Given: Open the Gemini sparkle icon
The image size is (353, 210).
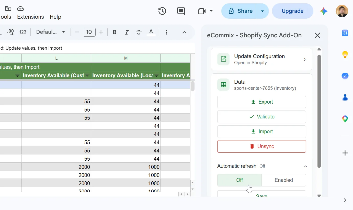Looking at the screenshot, I should pos(324,11).
